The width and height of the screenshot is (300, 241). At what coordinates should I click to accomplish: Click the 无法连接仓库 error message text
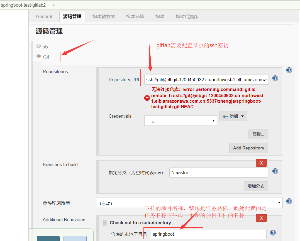[x=208, y=98]
